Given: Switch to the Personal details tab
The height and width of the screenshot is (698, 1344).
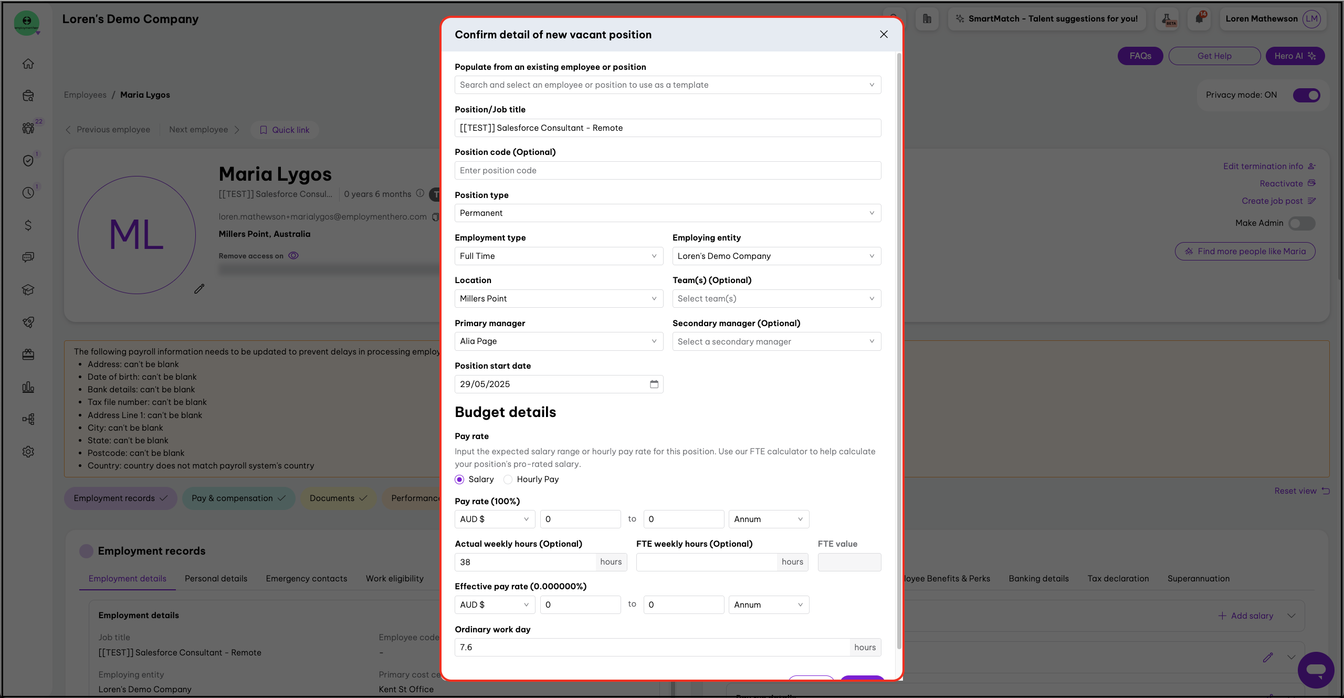Looking at the screenshot, I should [216, 578].
